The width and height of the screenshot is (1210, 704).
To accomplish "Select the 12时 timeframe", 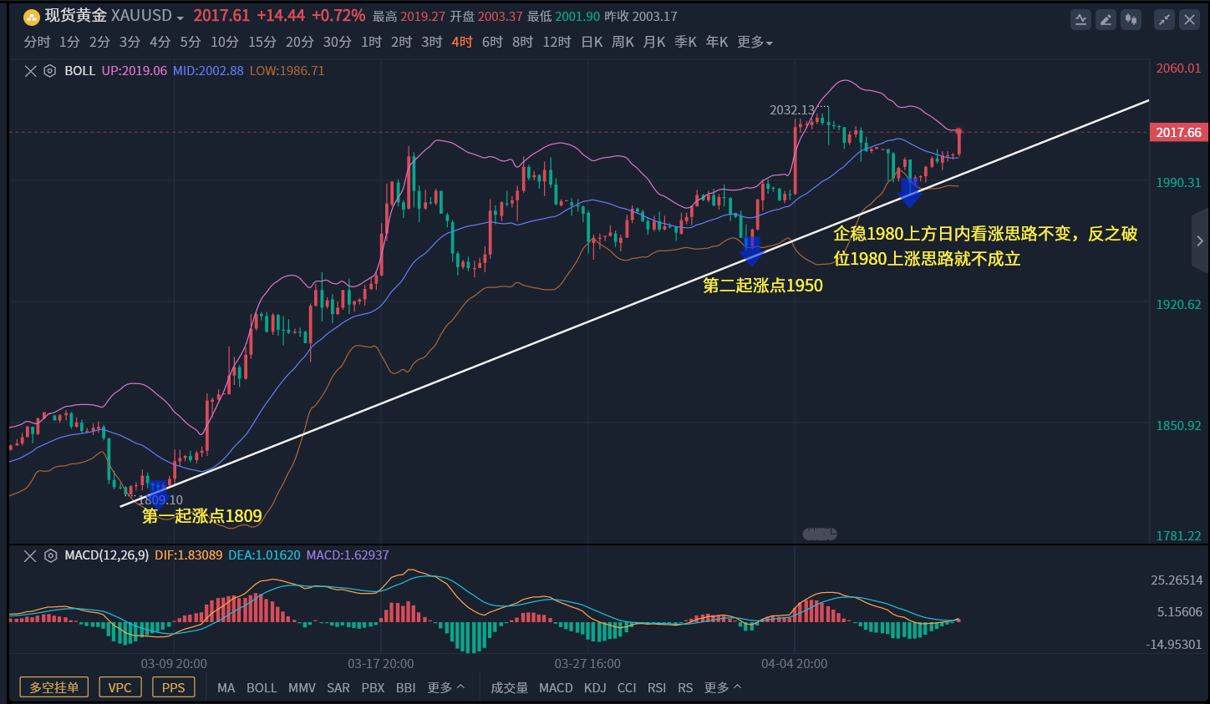I will (557, 42).
